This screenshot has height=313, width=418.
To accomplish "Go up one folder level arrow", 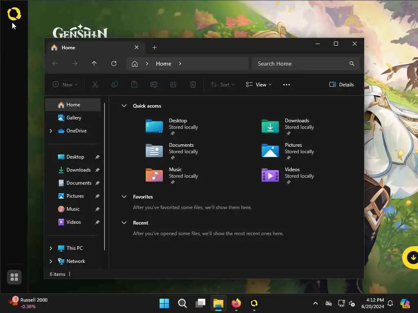I will [x=94, y=64].
